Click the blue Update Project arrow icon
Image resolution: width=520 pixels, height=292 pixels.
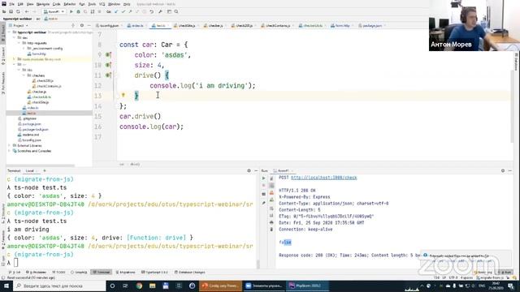click(116, 11)
